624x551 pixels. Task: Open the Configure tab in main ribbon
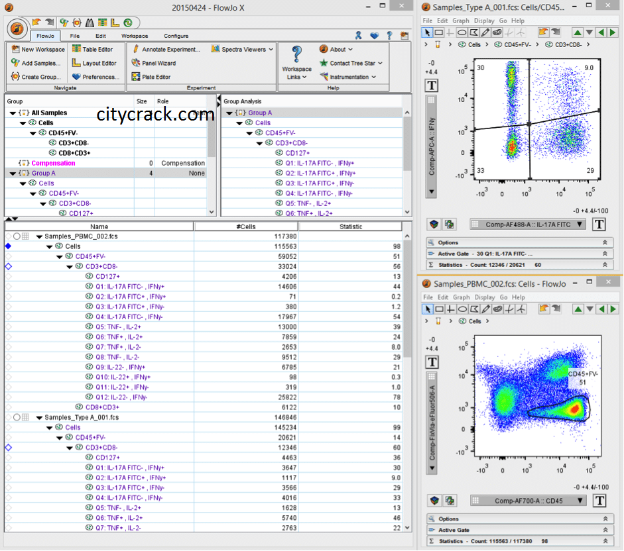[176, 36]
